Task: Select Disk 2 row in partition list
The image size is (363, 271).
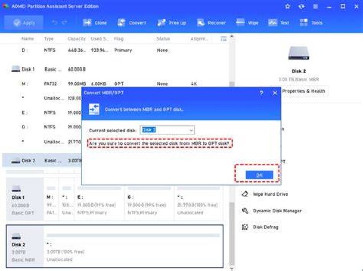Action: [x=42, y=161]
